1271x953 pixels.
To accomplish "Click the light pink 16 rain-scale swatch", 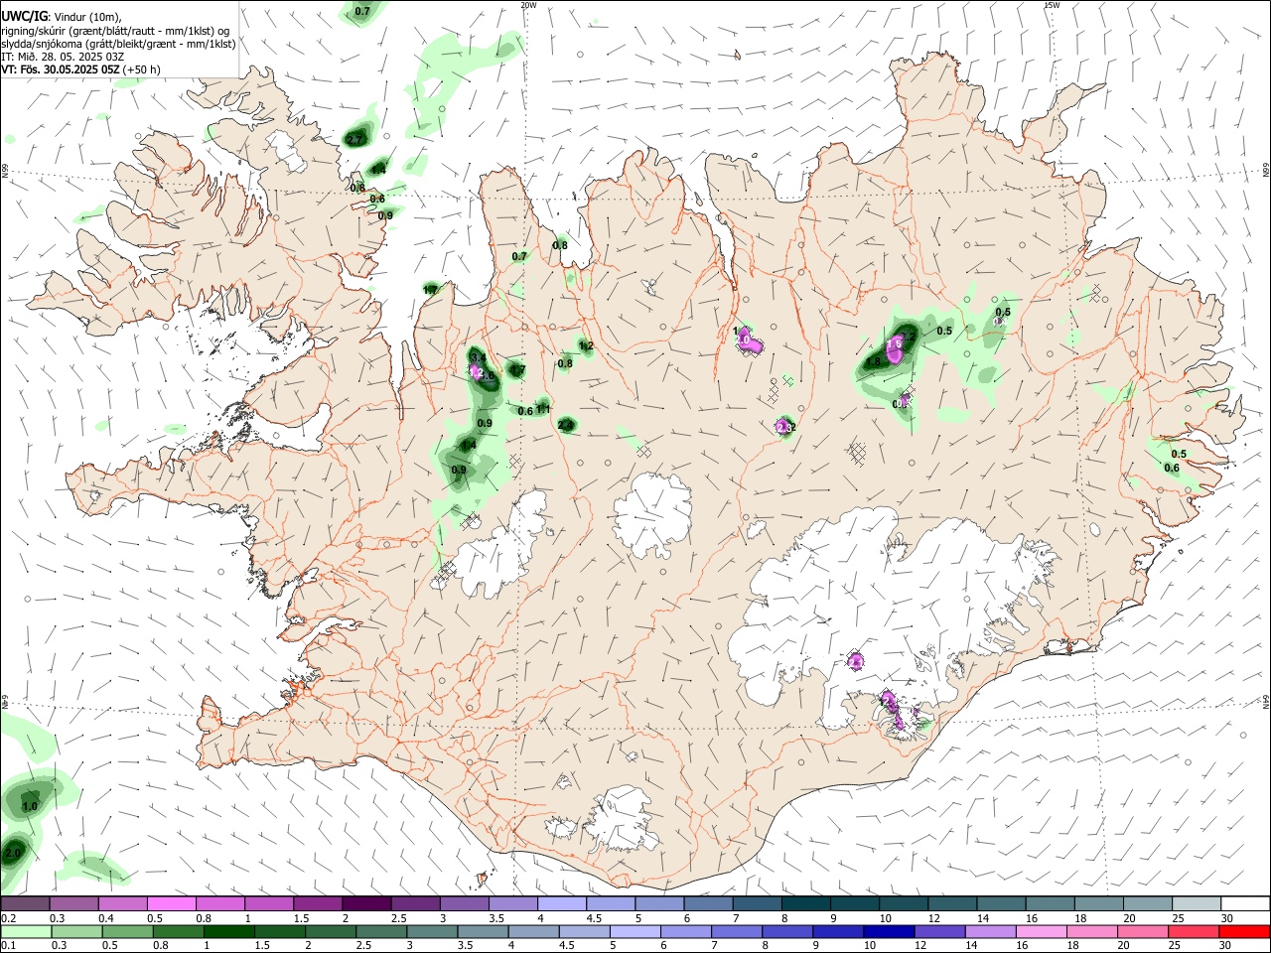I will point(1041,931).
